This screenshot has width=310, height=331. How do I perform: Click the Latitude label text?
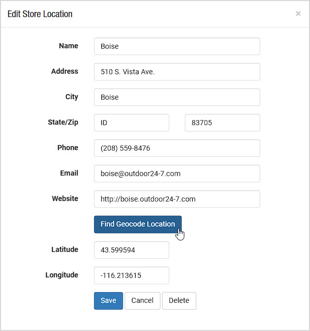[65, 249]
